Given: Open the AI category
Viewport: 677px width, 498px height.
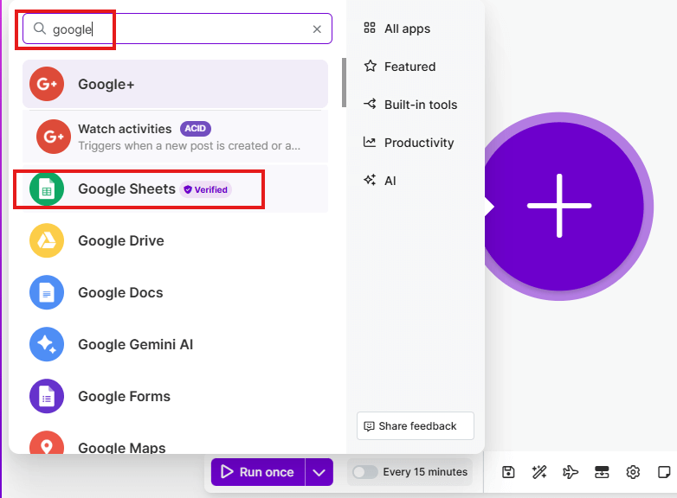Looking at the screenshot, I should click(379, 180).
